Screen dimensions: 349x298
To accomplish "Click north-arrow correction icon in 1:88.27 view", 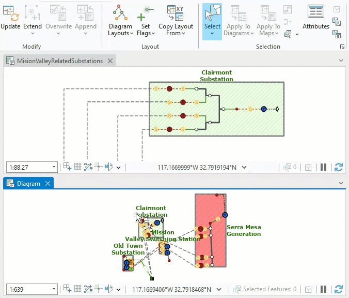I will (108, 167).
